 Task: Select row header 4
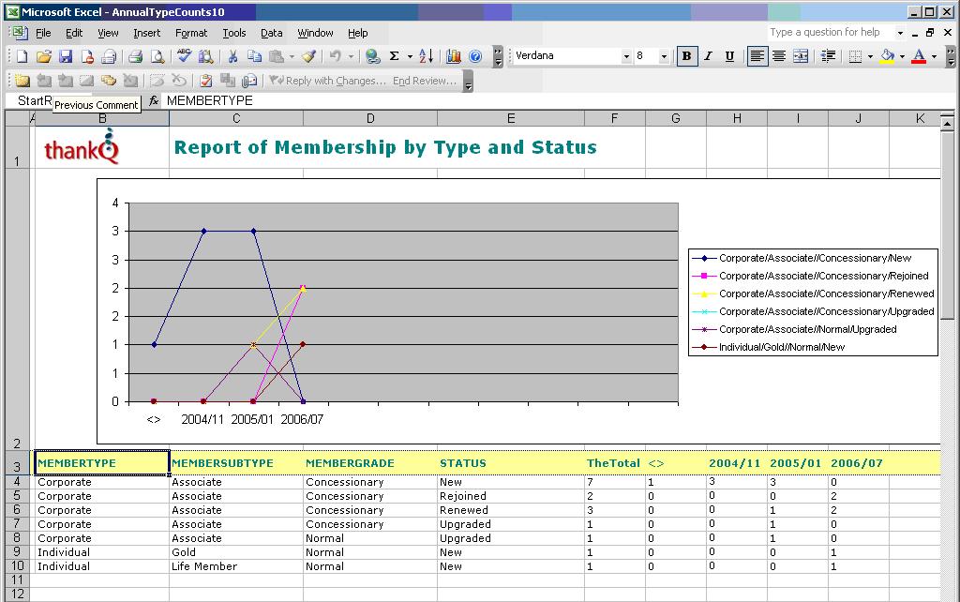(17, 481)
